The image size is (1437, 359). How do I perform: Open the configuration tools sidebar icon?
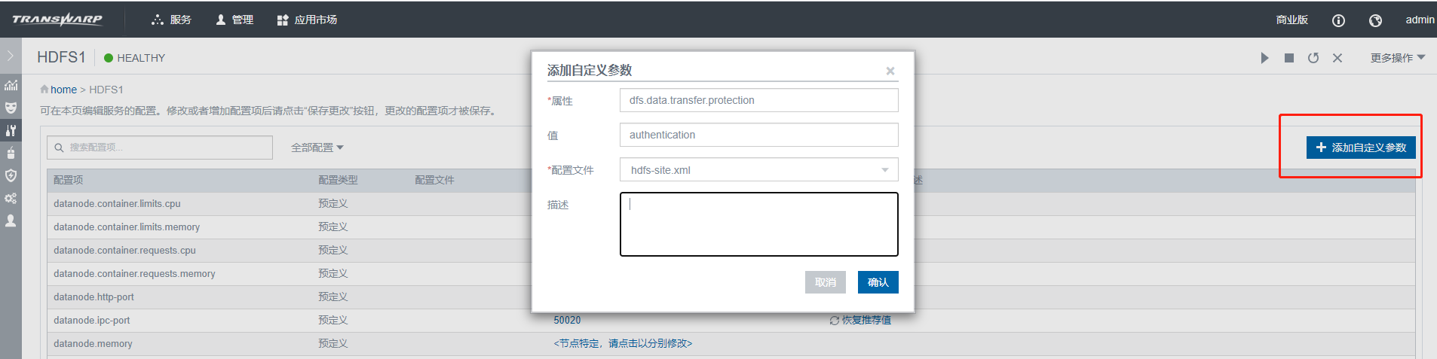(11, 130)
